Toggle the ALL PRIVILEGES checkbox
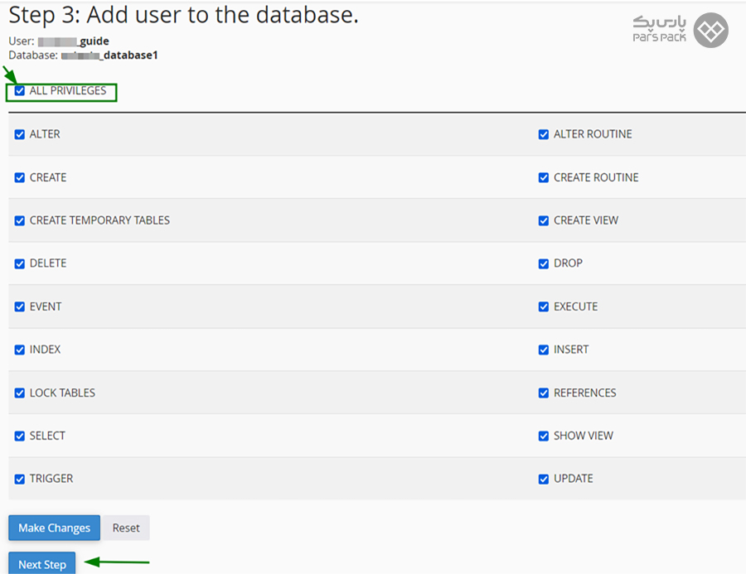Screen dimensions: 746x574 coord(20,91)
